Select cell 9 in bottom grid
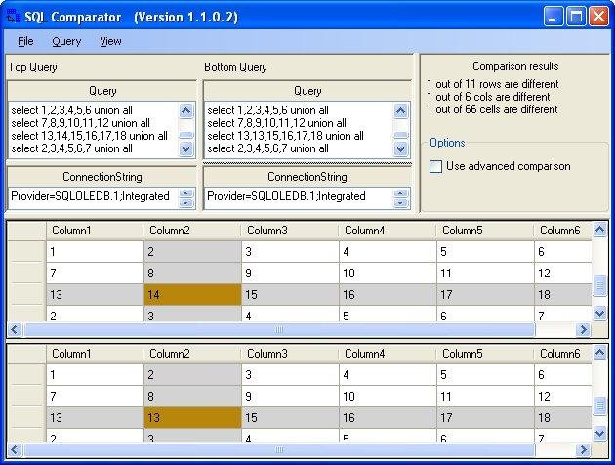Screen dimensions: 615x465 click(x=290, y=397)
